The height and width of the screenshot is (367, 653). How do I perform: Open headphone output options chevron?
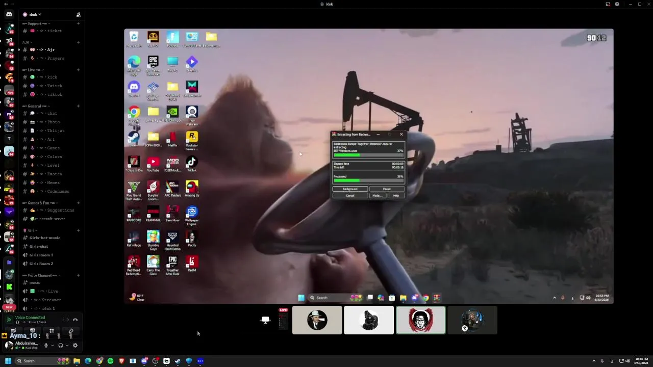(x=67, y=346)
